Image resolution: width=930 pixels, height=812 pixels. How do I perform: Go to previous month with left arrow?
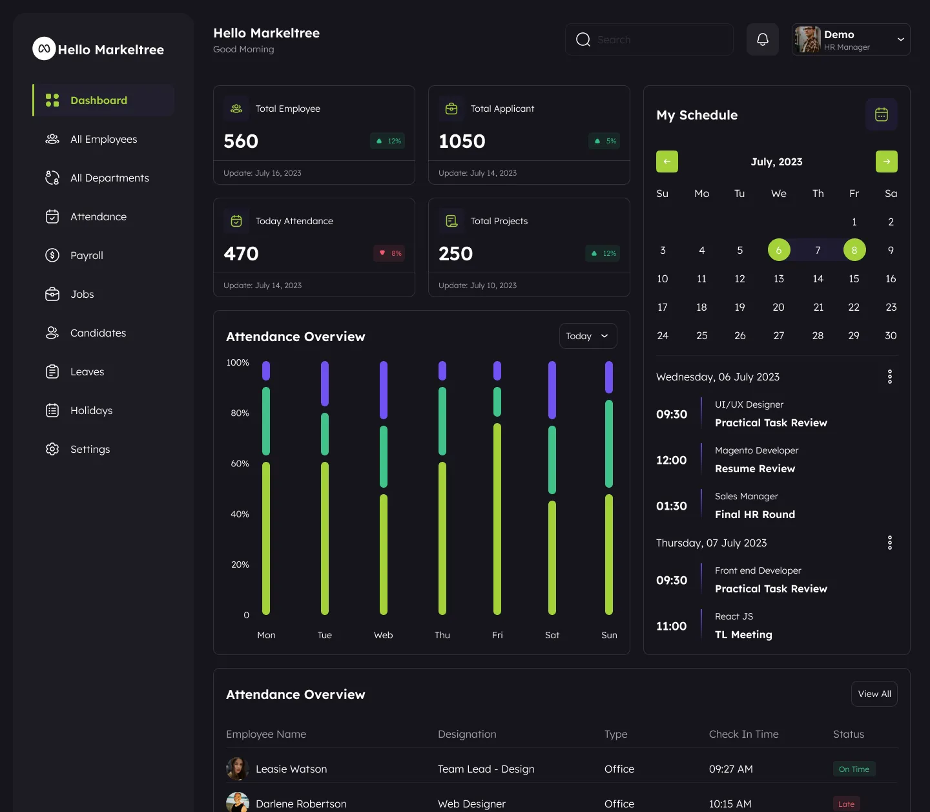coord(666,161)
